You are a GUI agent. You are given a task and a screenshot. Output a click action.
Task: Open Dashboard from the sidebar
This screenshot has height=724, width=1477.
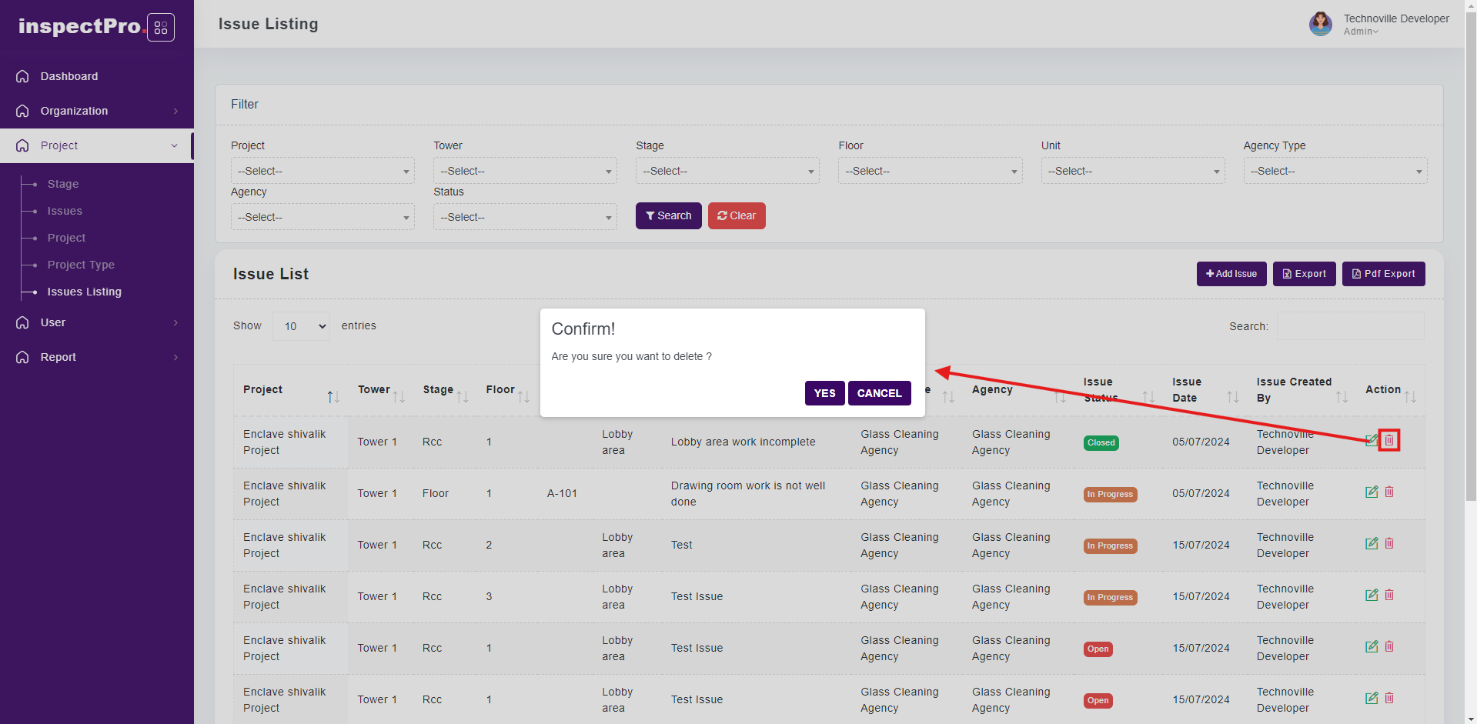69,76
